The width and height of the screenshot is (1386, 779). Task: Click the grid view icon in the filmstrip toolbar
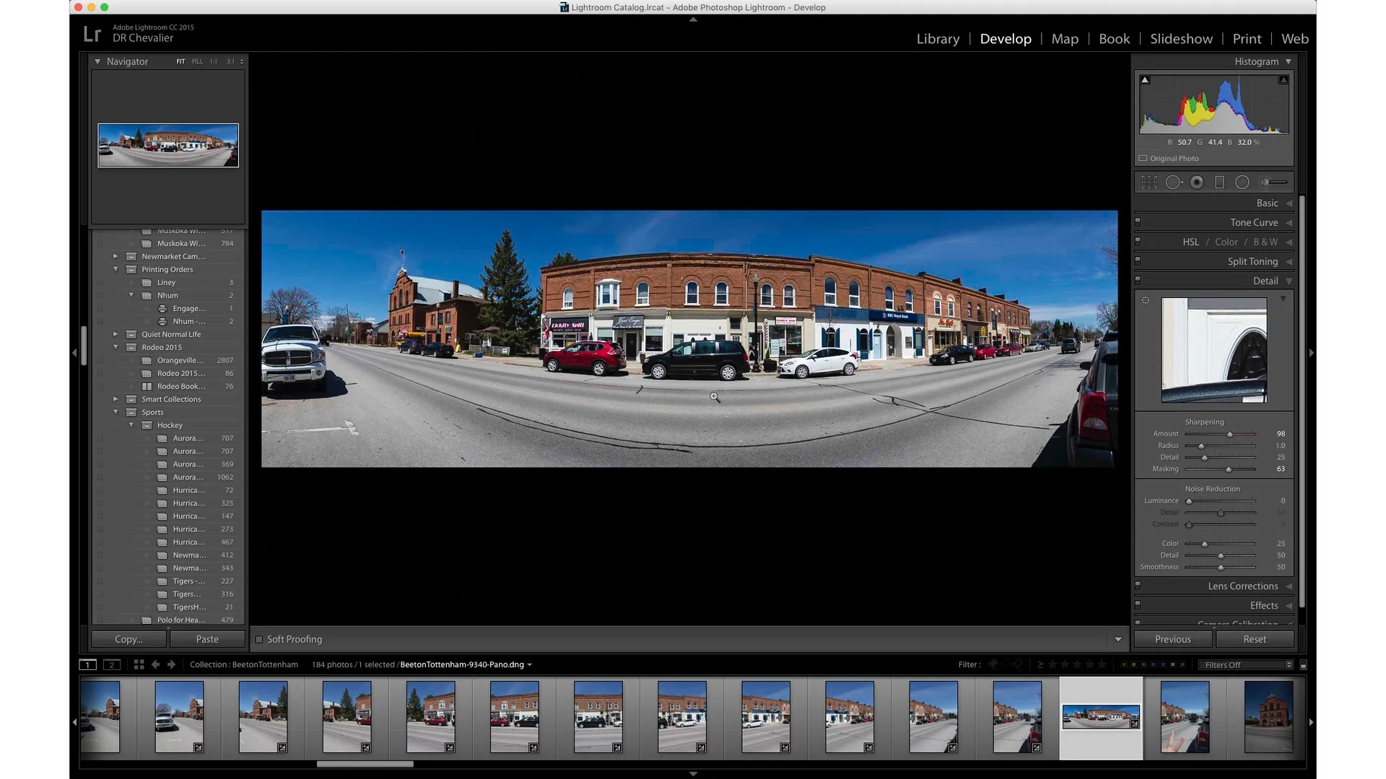tap(139, 664)
